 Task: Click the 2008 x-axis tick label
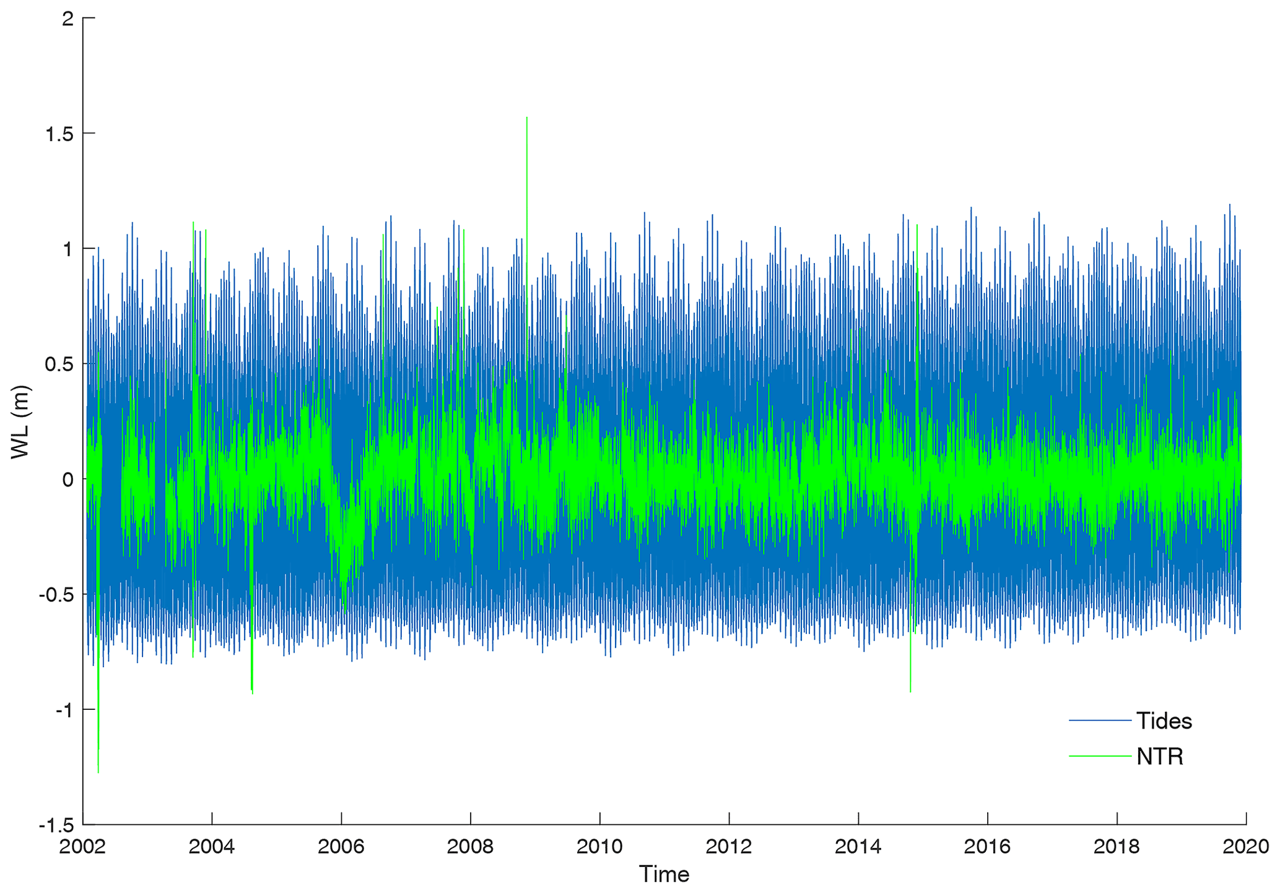(470, 847)
